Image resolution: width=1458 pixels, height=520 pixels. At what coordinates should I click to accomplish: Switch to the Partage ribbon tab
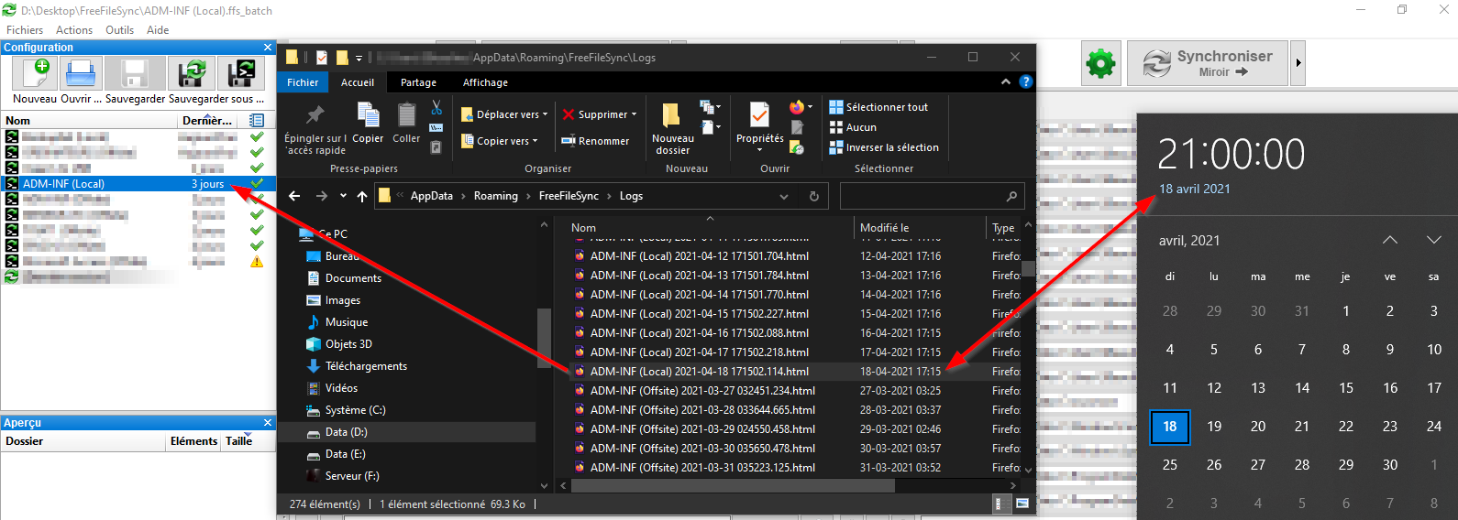[x=418, y=82]
